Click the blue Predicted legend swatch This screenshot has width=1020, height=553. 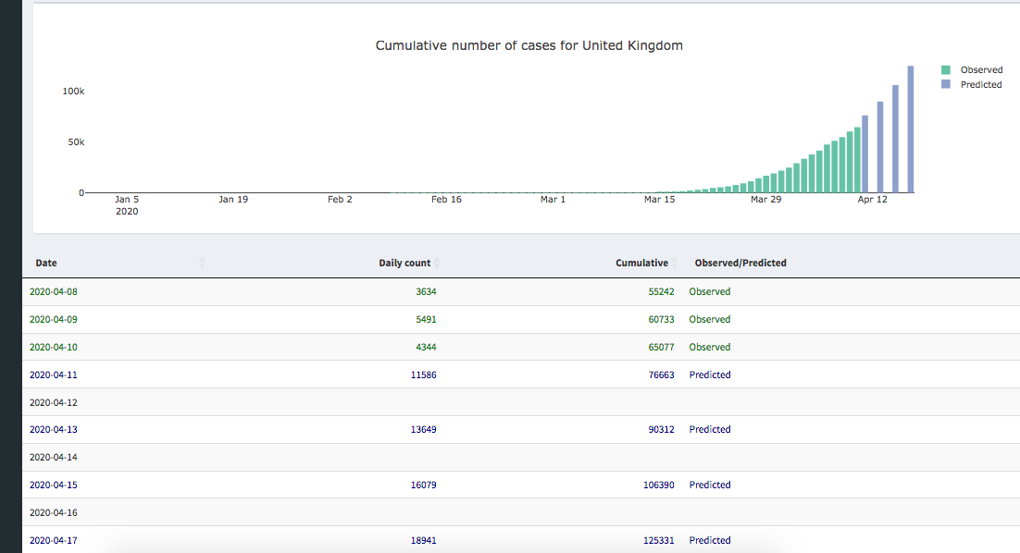[x=946, y=84]
